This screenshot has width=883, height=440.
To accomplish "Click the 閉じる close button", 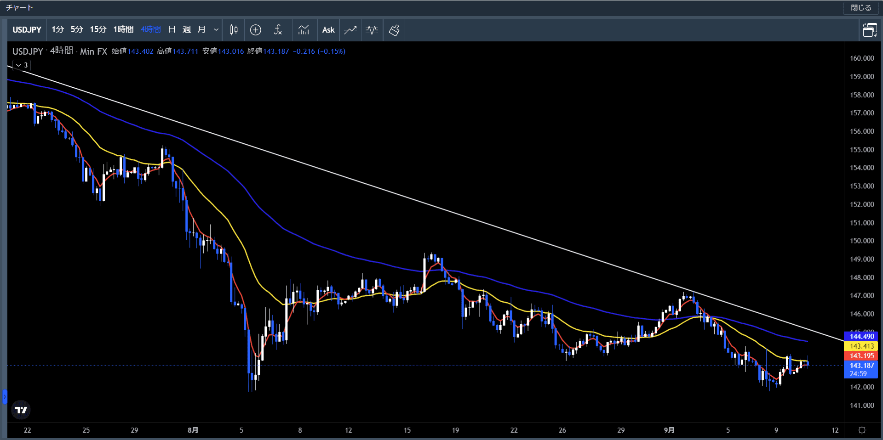I will tap(861, 8).
